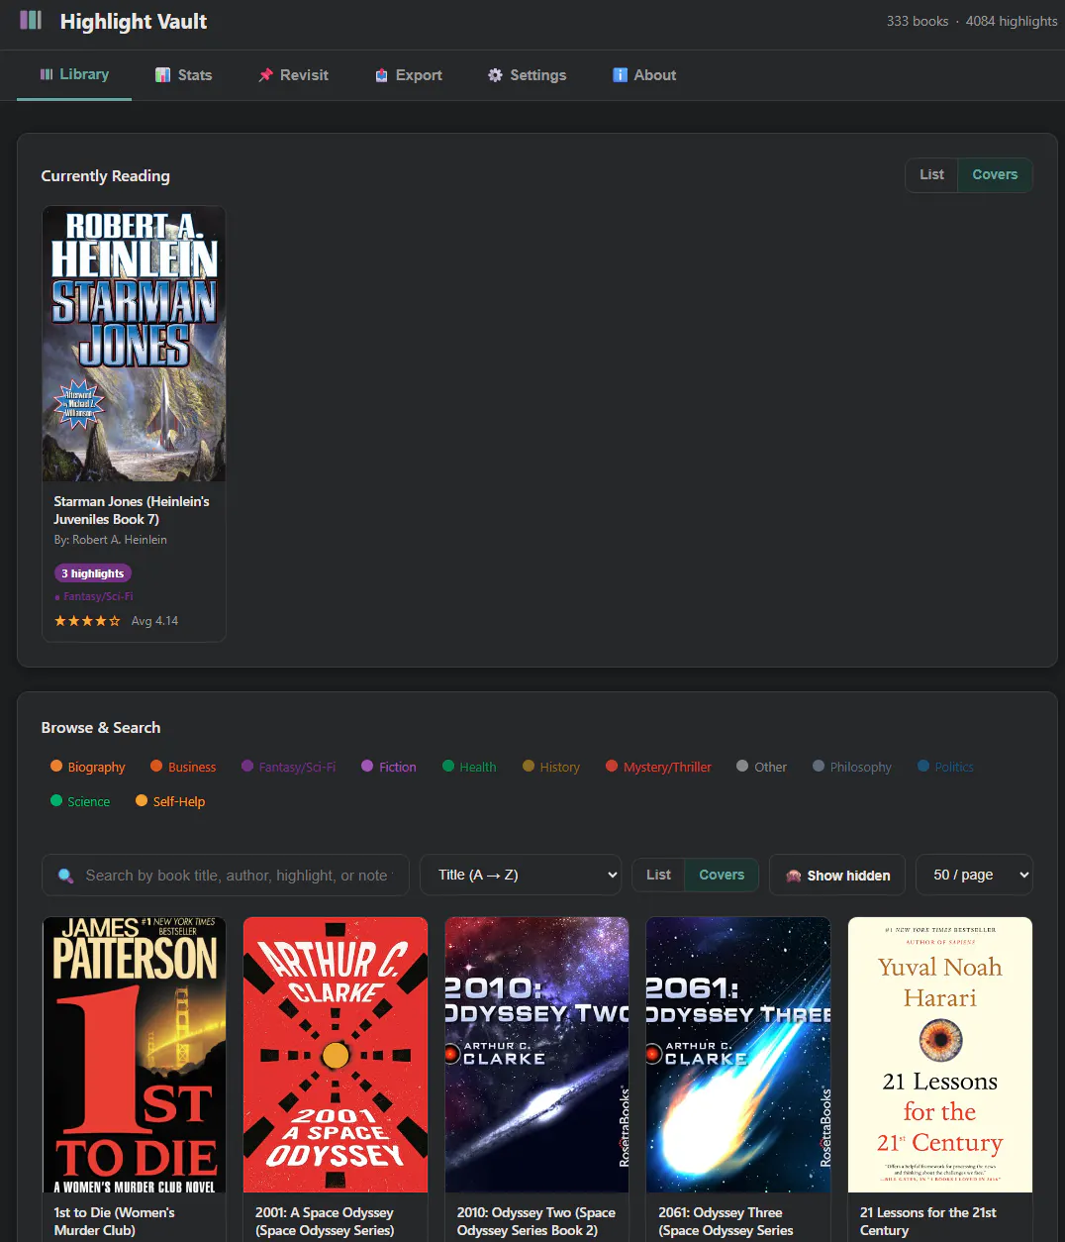Select the Philosophy category filter
This screenshot has width=1065, height=1242.
pos(852,767)
